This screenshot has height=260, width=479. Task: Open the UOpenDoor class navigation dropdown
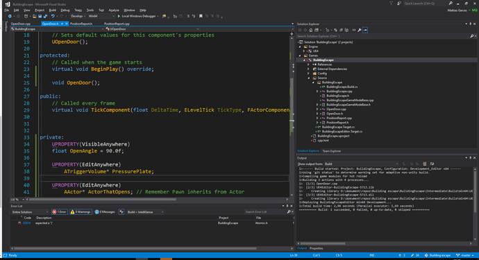pyautogui.click(x=152, y=29)
